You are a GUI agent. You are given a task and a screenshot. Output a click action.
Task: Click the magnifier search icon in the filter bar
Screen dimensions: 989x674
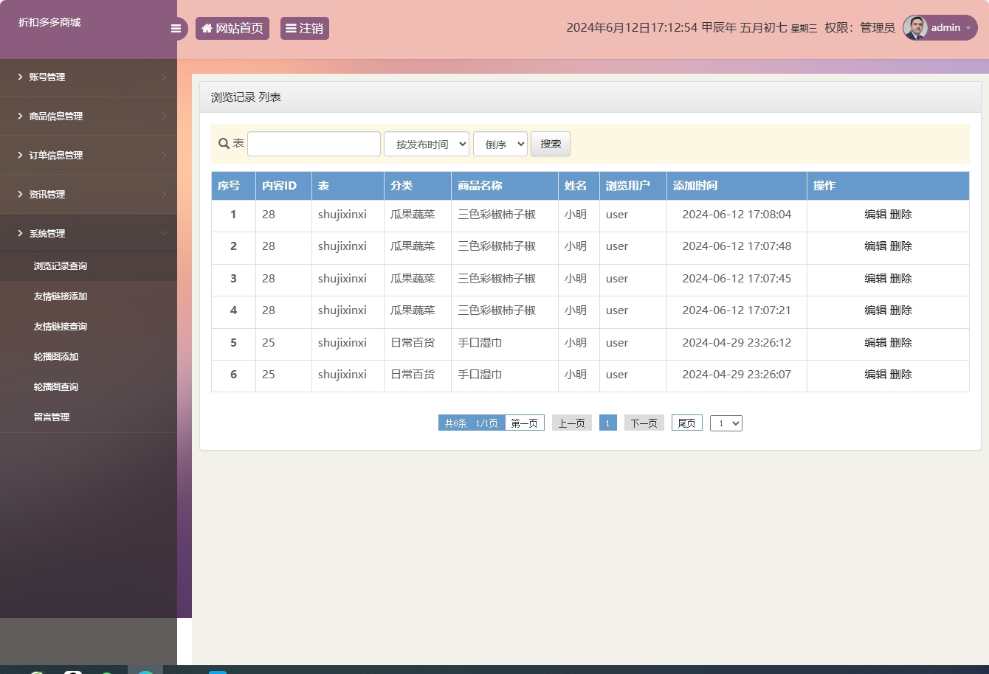[223, 143]
